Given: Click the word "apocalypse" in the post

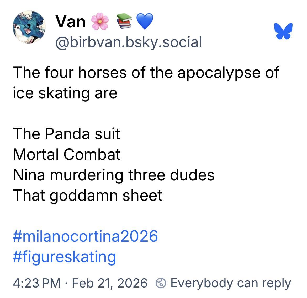Looking at the screenshot, I should [x=219, y=72].
